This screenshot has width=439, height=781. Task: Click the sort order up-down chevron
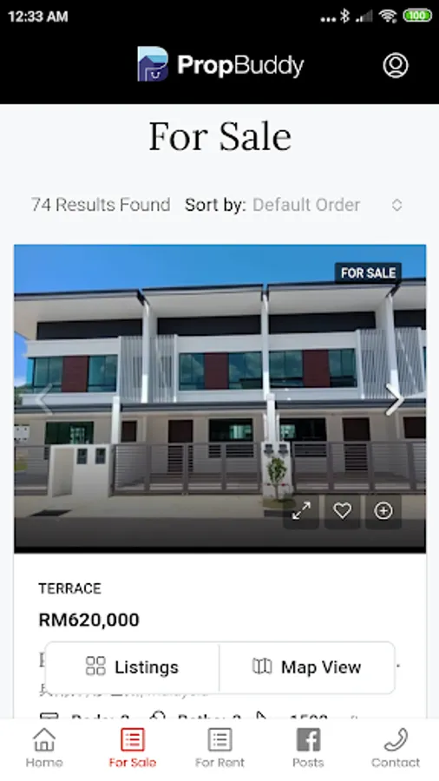[x=396, y=205]
